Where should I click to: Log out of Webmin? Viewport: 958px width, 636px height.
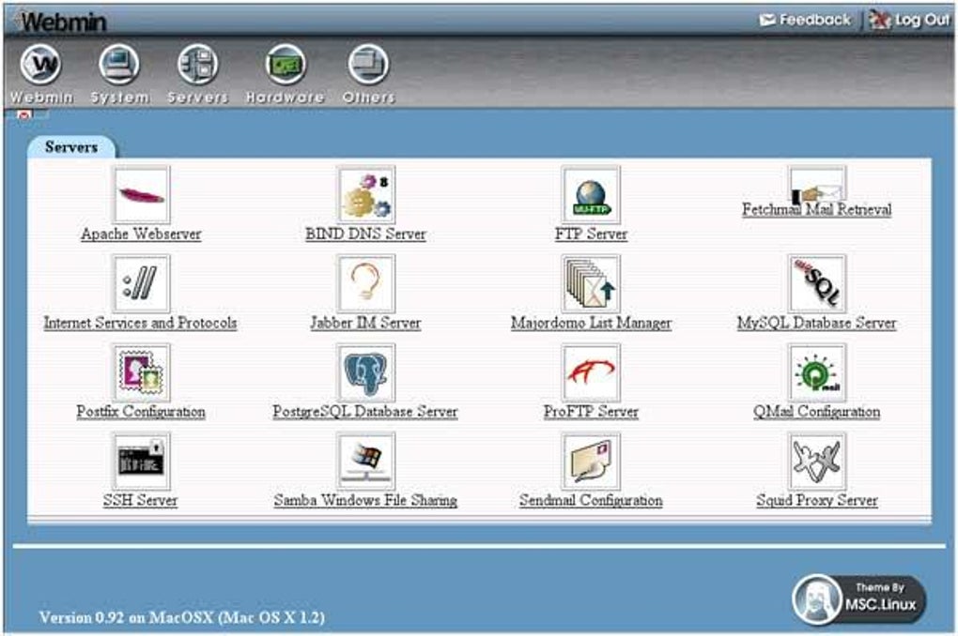click(910, 20)
